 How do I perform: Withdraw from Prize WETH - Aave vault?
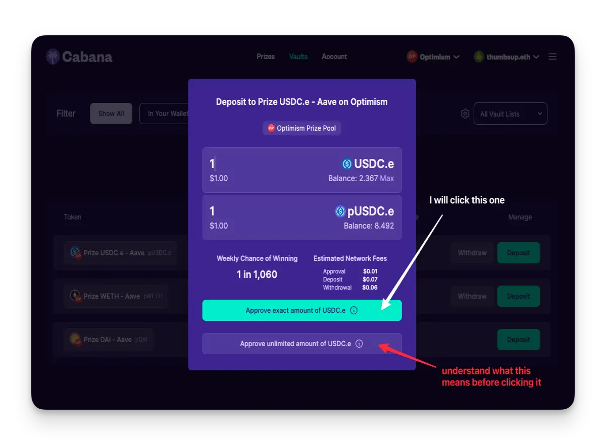[472, 296]
